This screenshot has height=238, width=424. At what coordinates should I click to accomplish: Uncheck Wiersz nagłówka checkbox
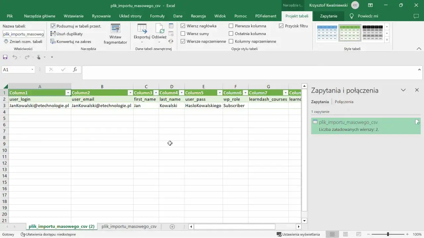tap(183, 26)
